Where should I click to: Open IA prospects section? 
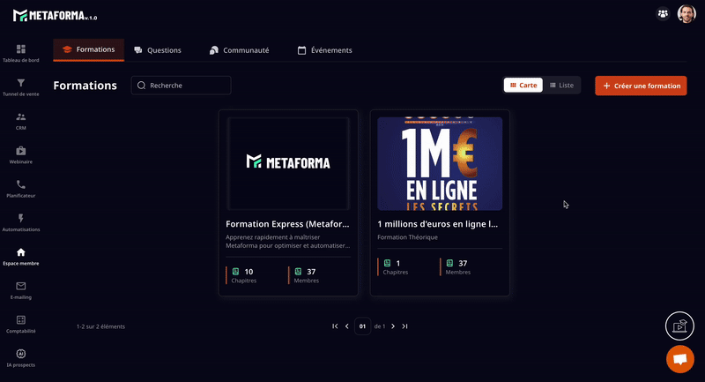tap(21, 355)
